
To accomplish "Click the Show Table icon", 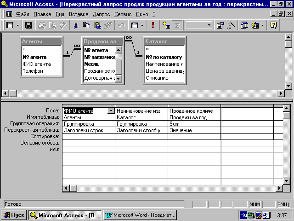I will (x=166, y=25).
